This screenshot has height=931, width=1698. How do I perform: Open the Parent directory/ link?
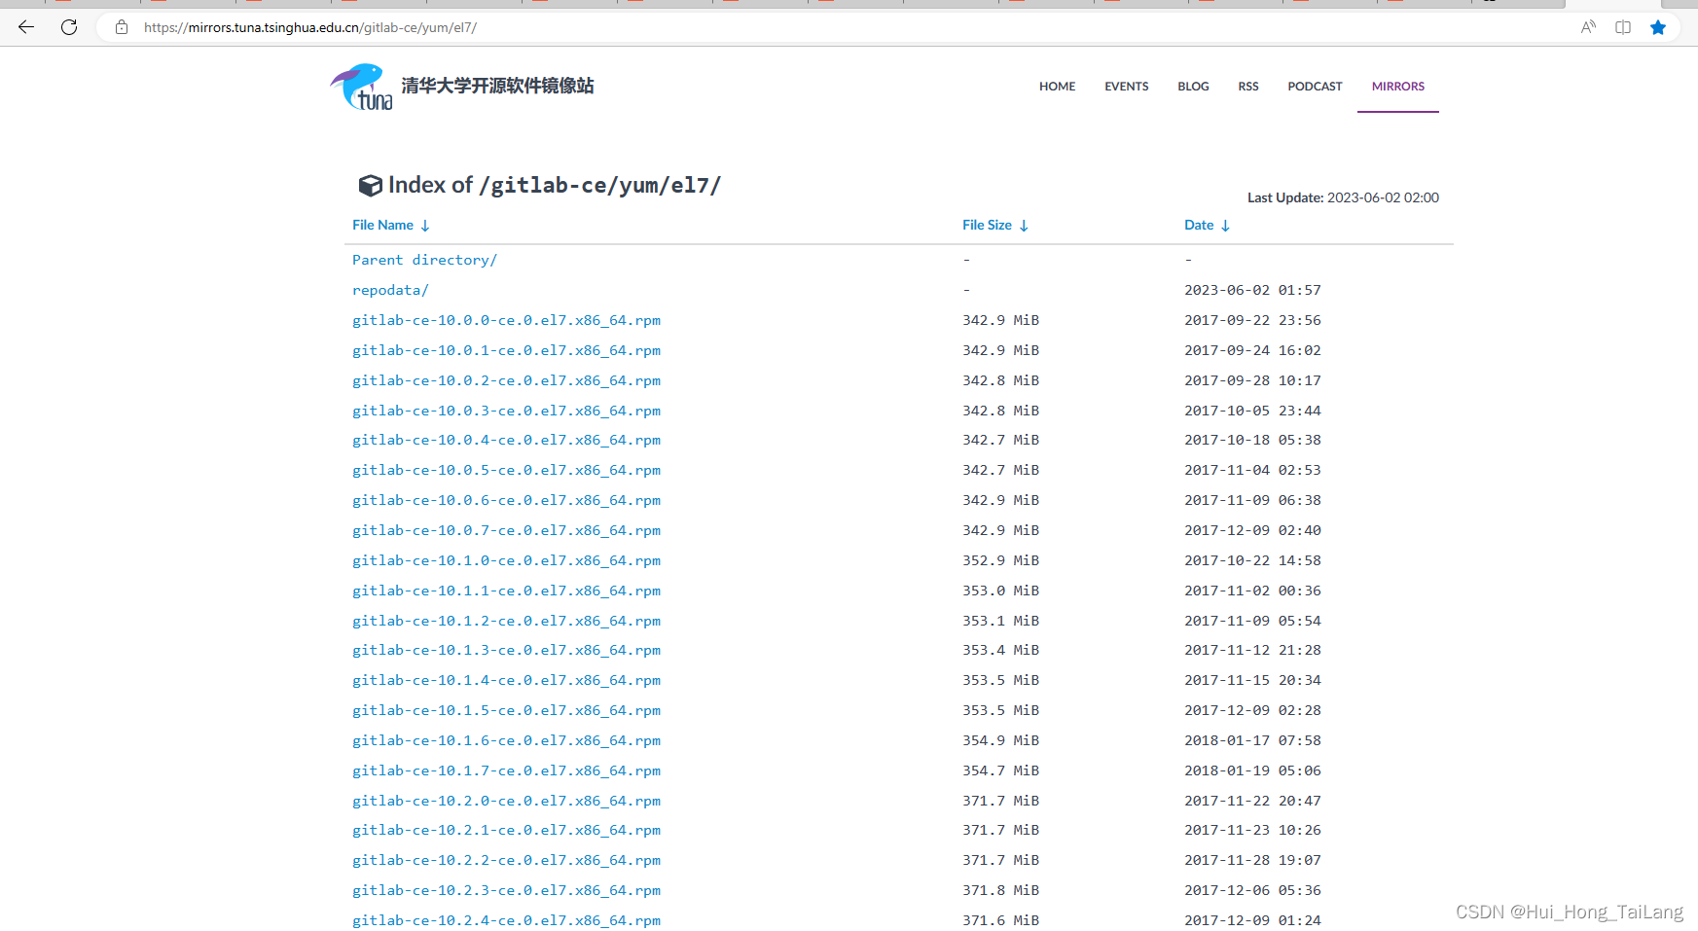coord(424,260)
